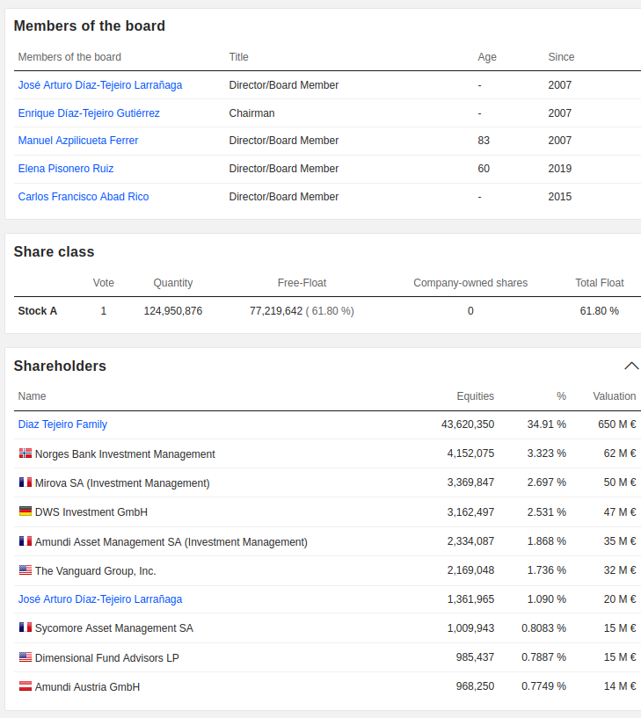
Task: Click the Chairman title cell
Action: coord(251,113)
